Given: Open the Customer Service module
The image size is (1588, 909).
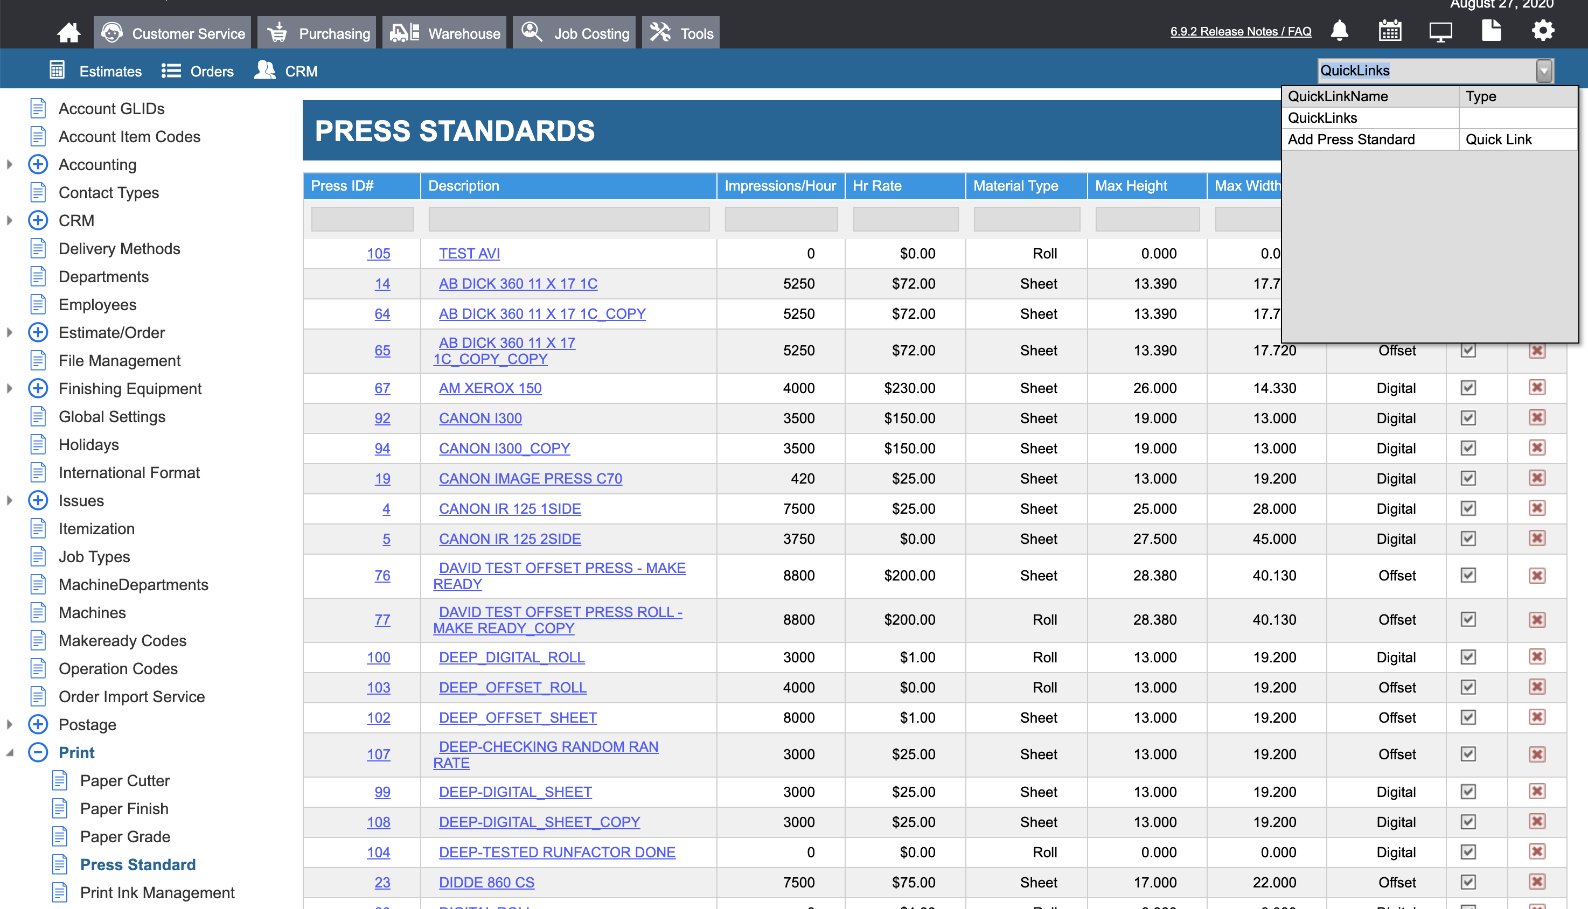Looking at the screenshot, I should 172,33.
